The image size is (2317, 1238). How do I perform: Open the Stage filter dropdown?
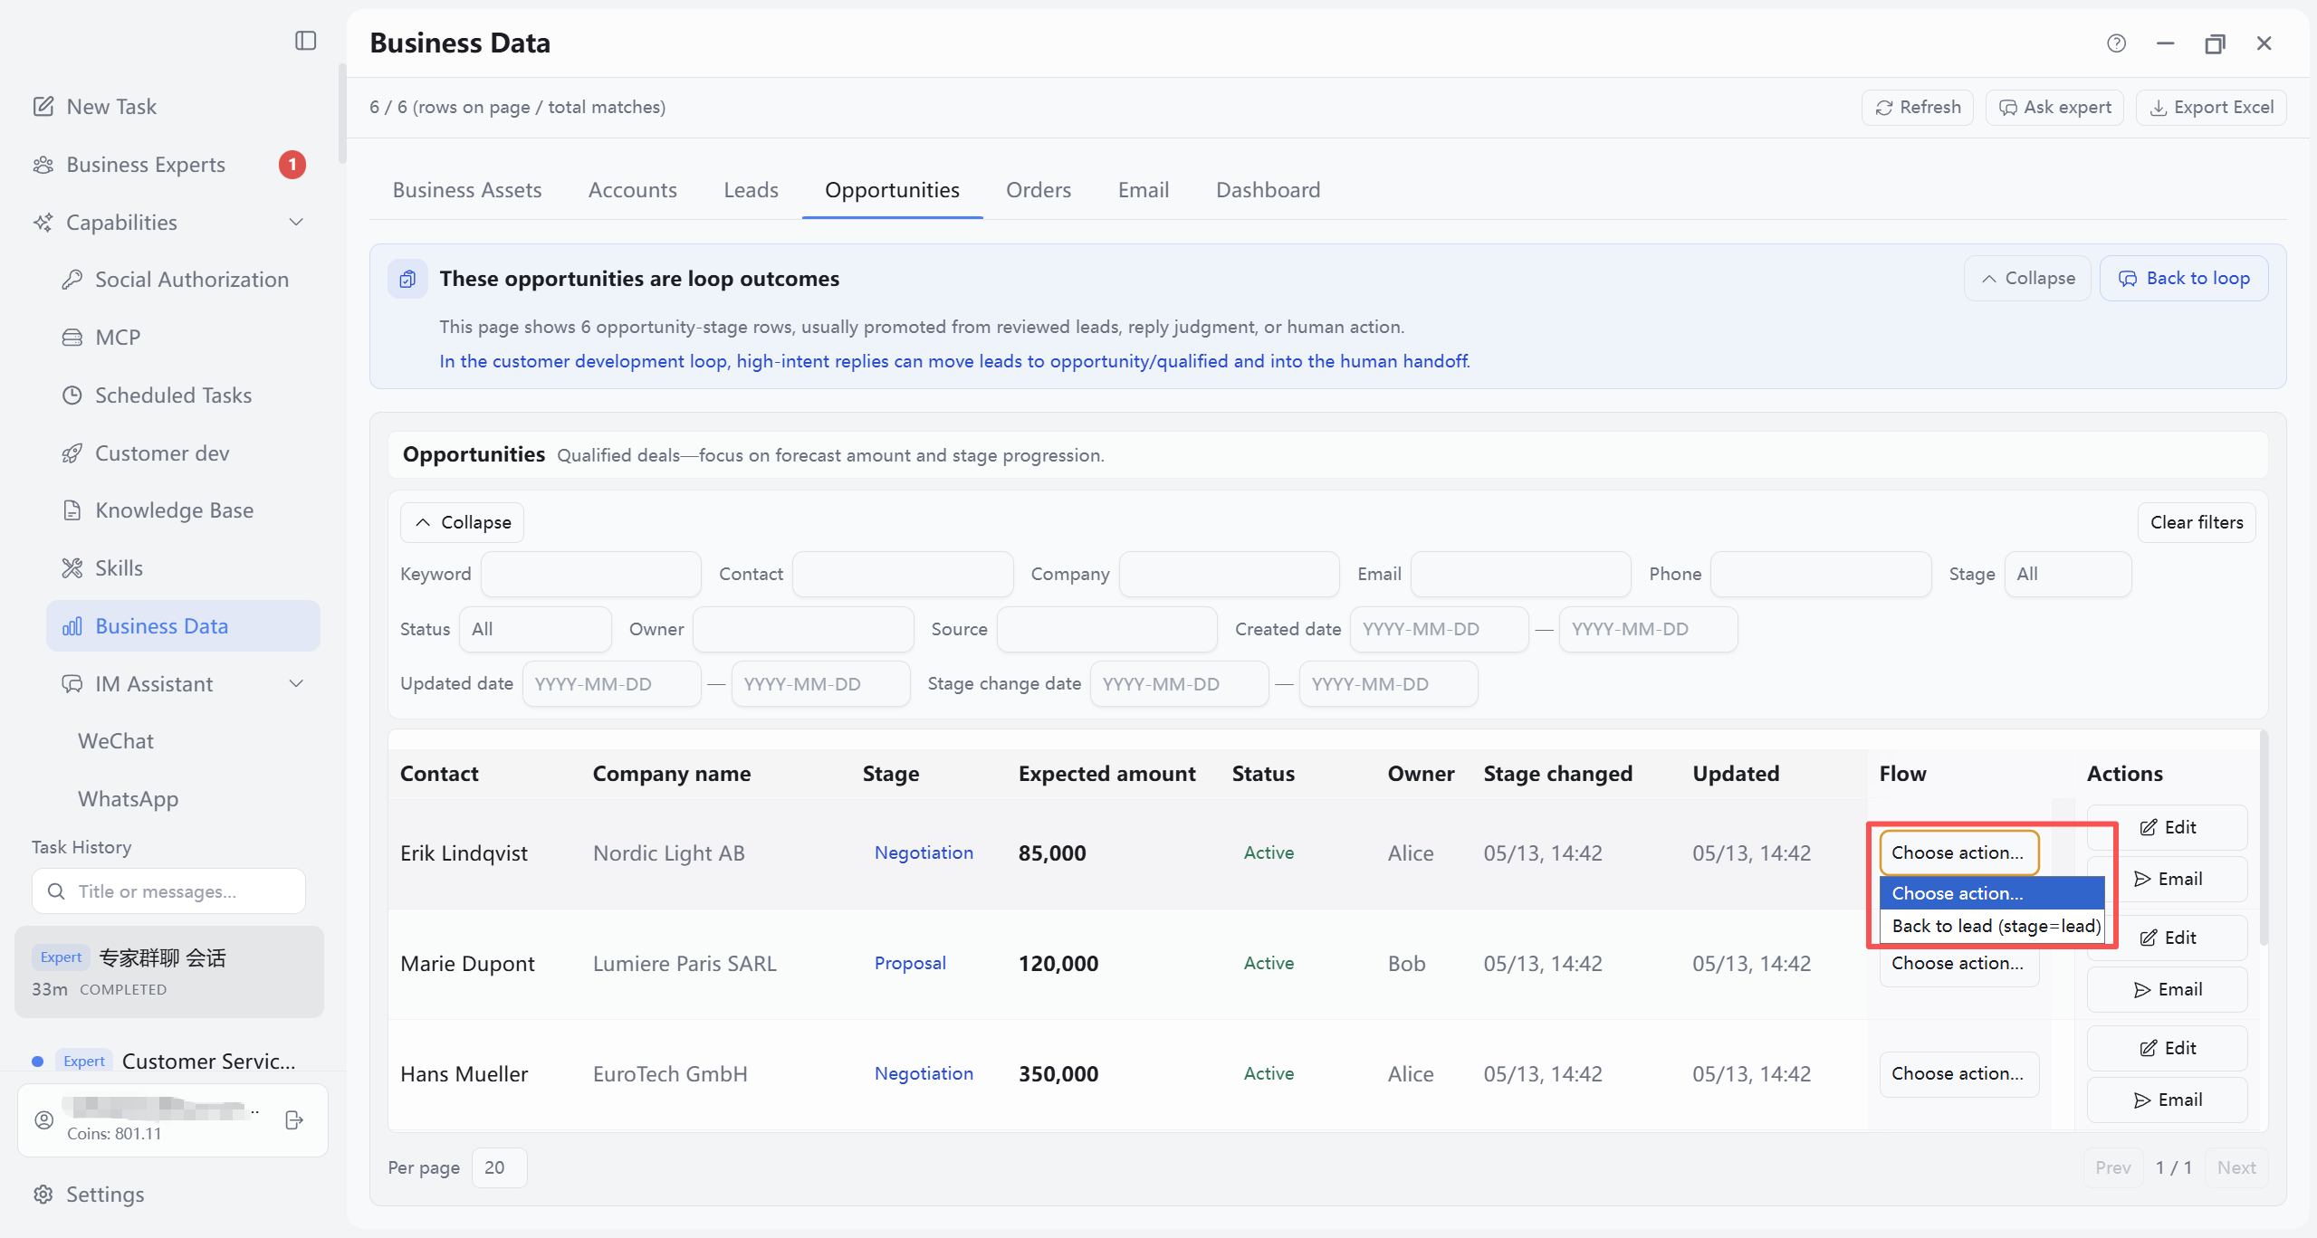point(2067,574)
